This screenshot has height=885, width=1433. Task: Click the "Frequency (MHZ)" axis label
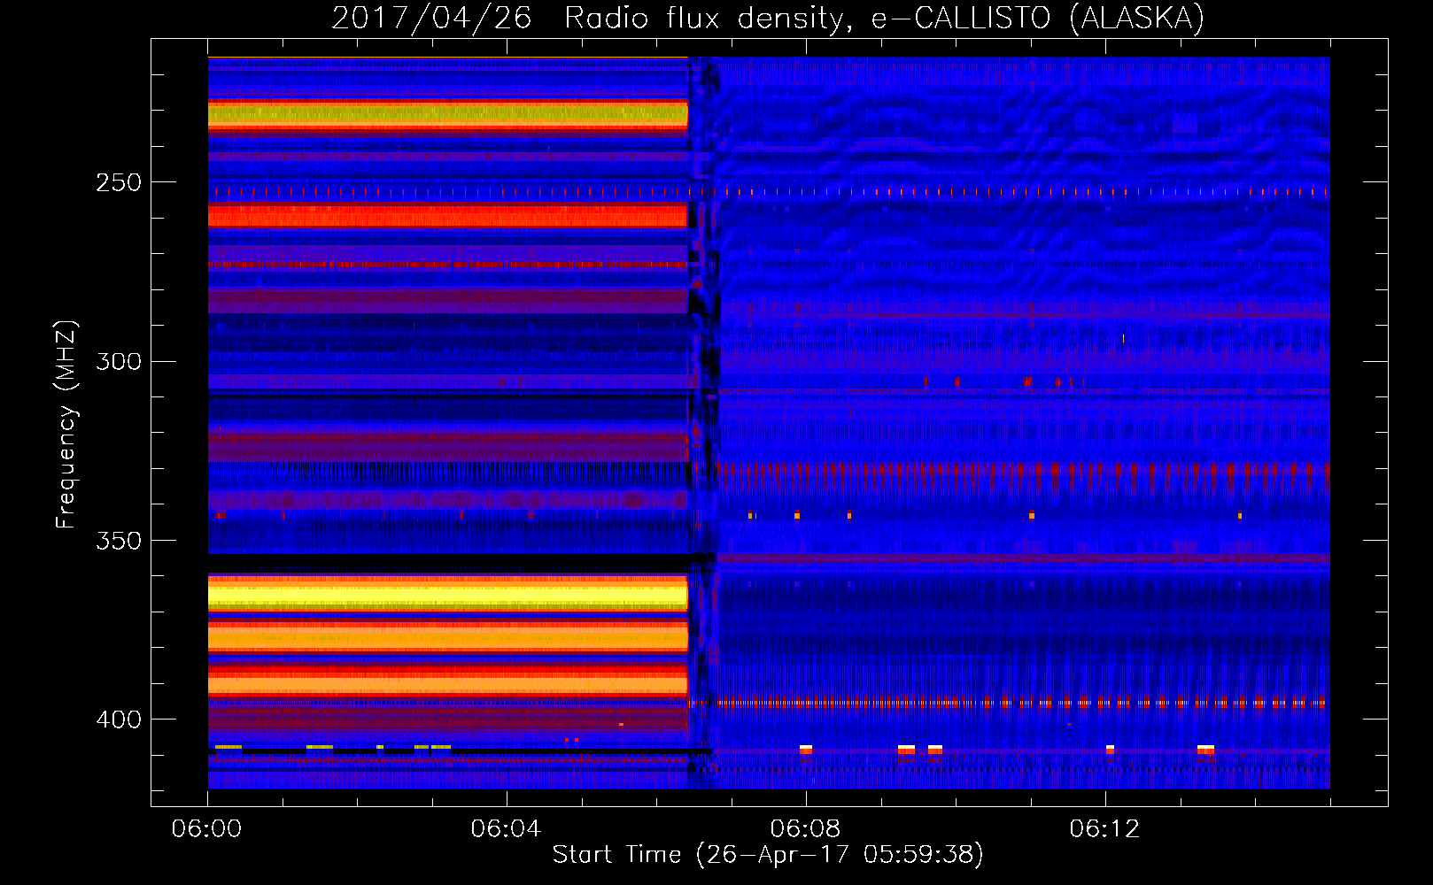tap(66, 425)
